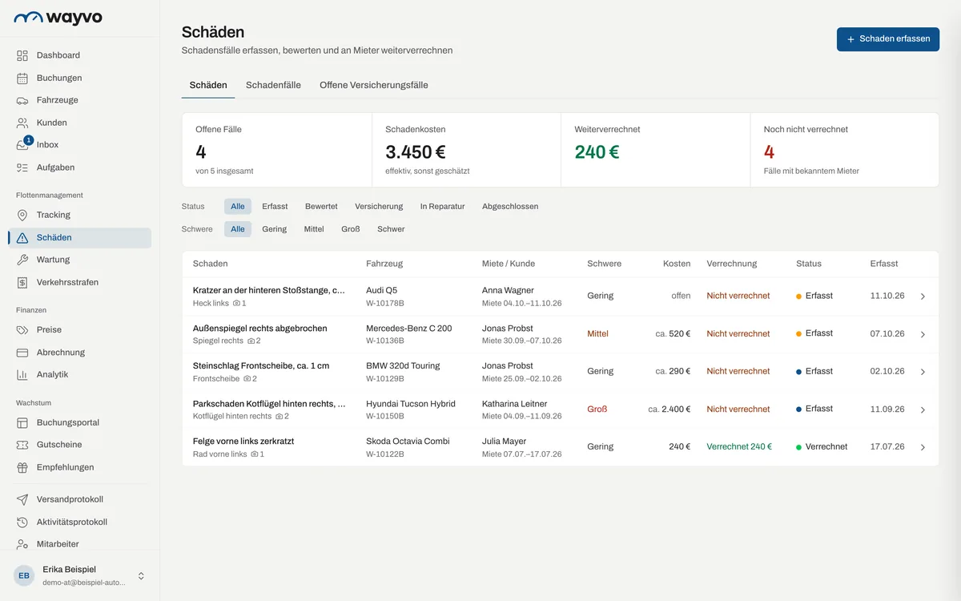Open chevron for Audi Q5 damage row
Screen dimensions: 961x601
(x=923, y=296)
